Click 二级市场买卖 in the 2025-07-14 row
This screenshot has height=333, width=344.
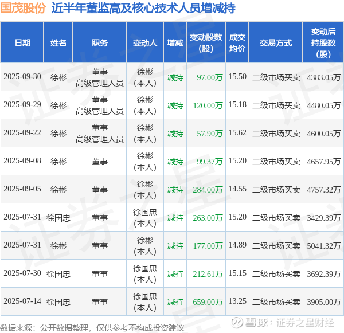(276, 302)
